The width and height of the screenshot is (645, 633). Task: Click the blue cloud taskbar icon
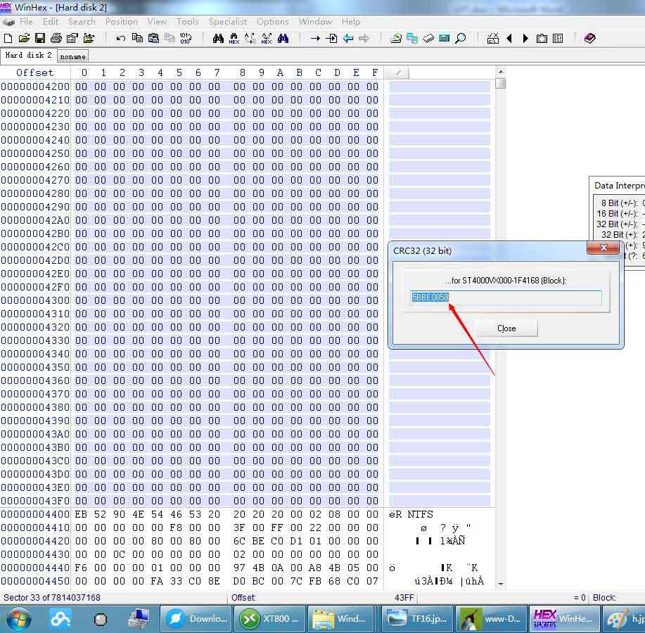pyautogui.click(x=60, y=619)
